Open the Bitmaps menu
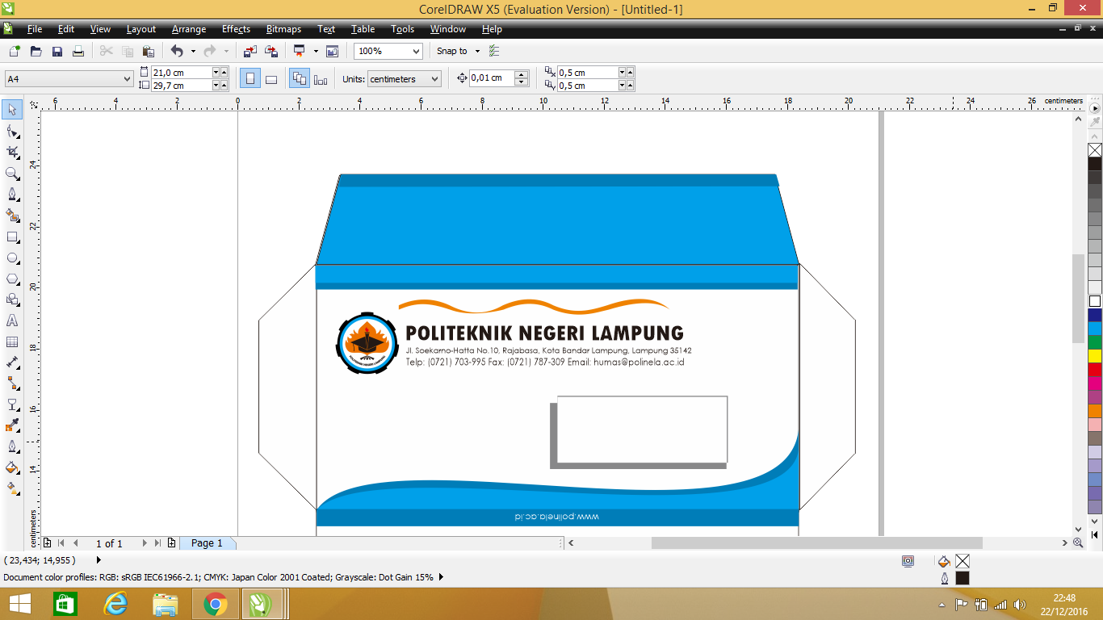This screenshot has height=620, width=1103. [283, 29]
